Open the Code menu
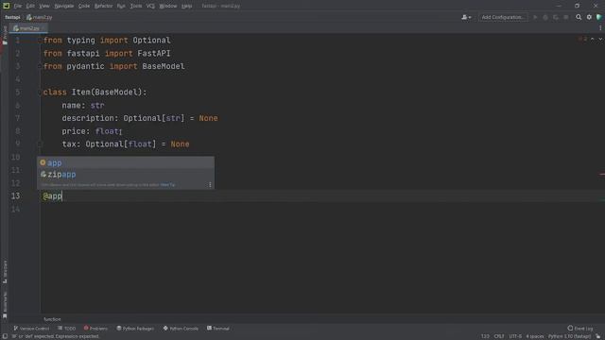The height and width of the screenshot is (340, 605). [84, 6]
